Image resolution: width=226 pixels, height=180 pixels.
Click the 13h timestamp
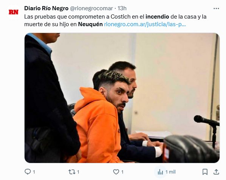122,8
